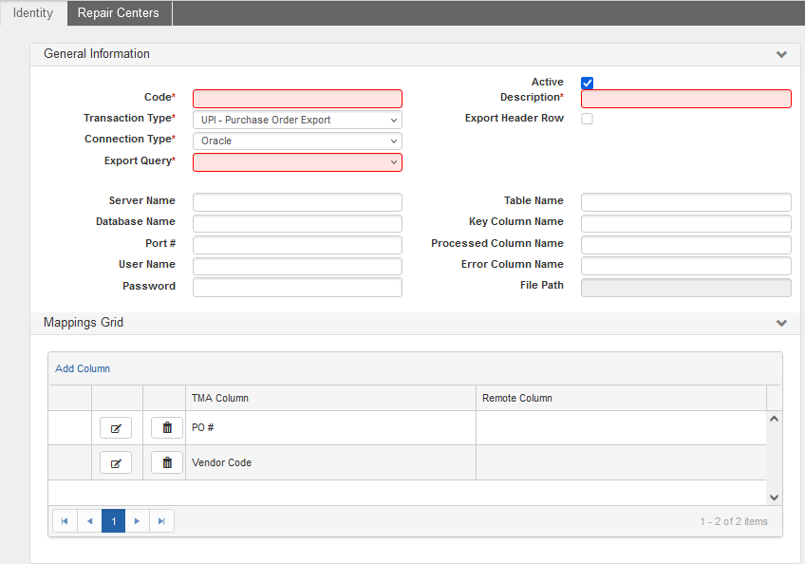Select the Vendor Code cell
This screenshot has height=564, width=805.
(330, 462)
